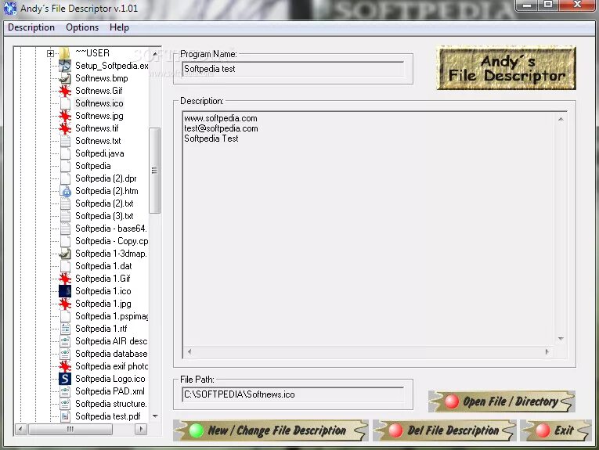Click the Softpedia (3).txt document icon

[x=65, y=216]
